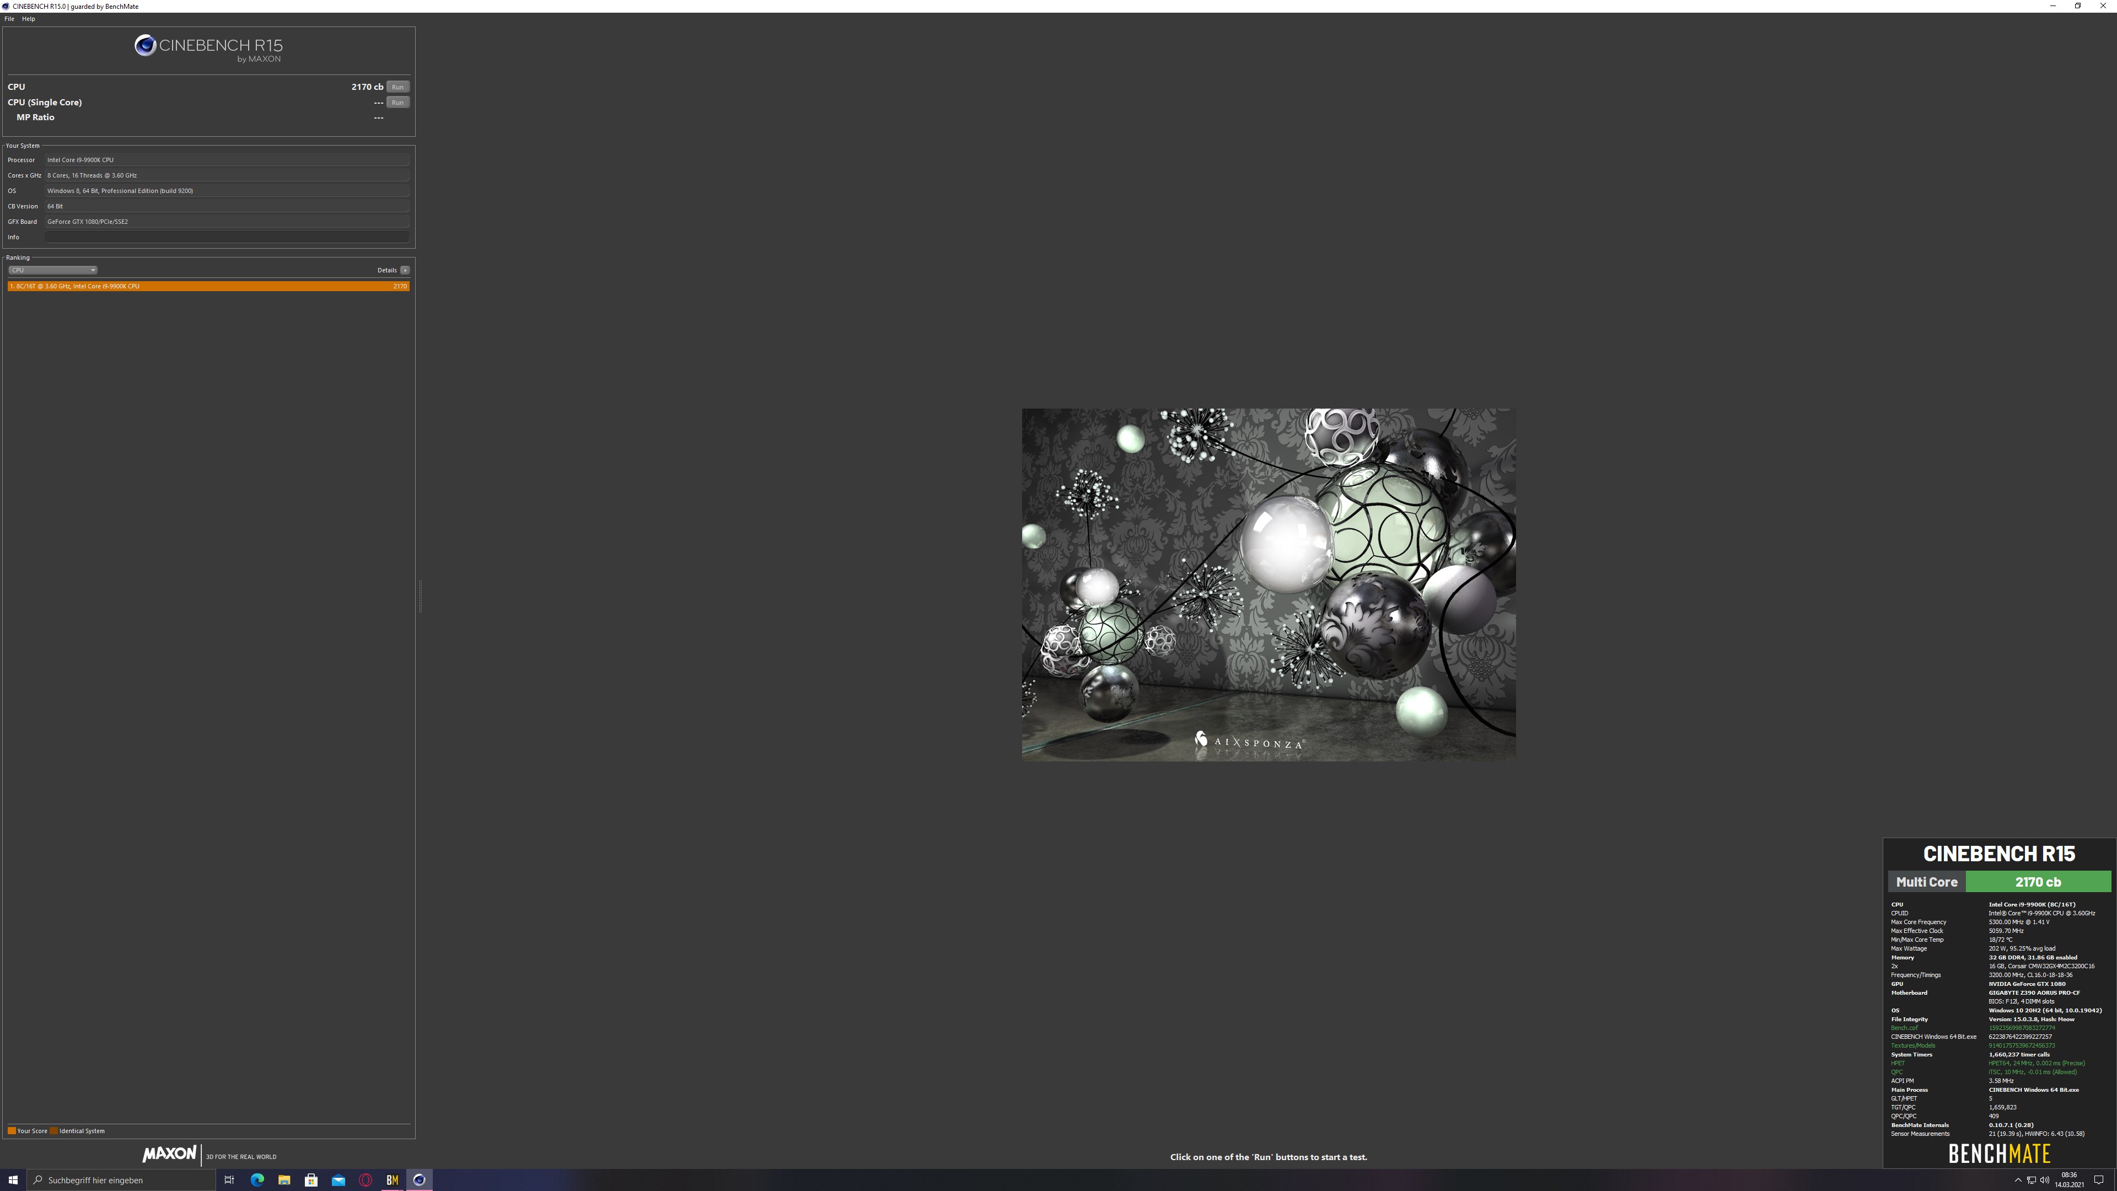Click the Identical System legend swatch
The image size is (2117, 1191).
click(53, 1131)
